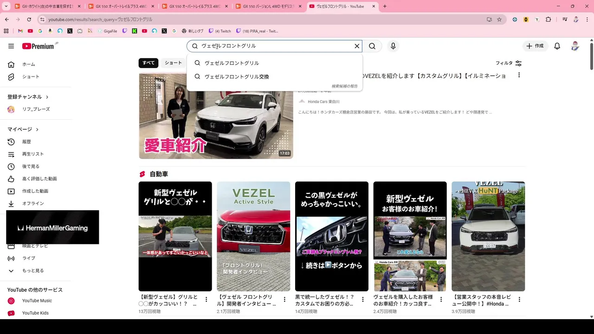Choose suggestion ヴェゼルフロントグリル交換
Viewport: 594px width, 334px height.
(x=274, y=77)
